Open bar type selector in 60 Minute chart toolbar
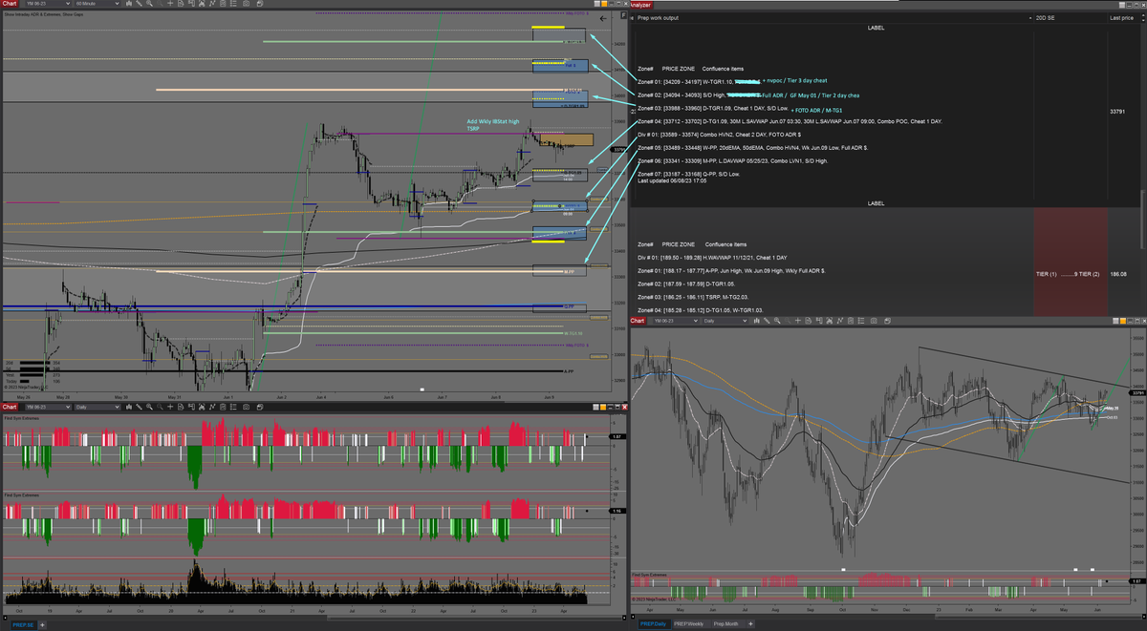The width and height of the screenshot is (1147, 631). (x=129, y=4)
